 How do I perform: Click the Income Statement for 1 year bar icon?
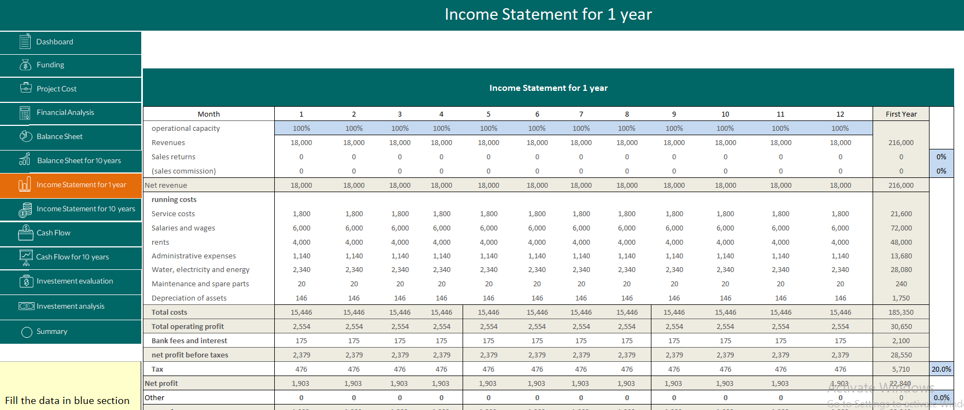25,184
